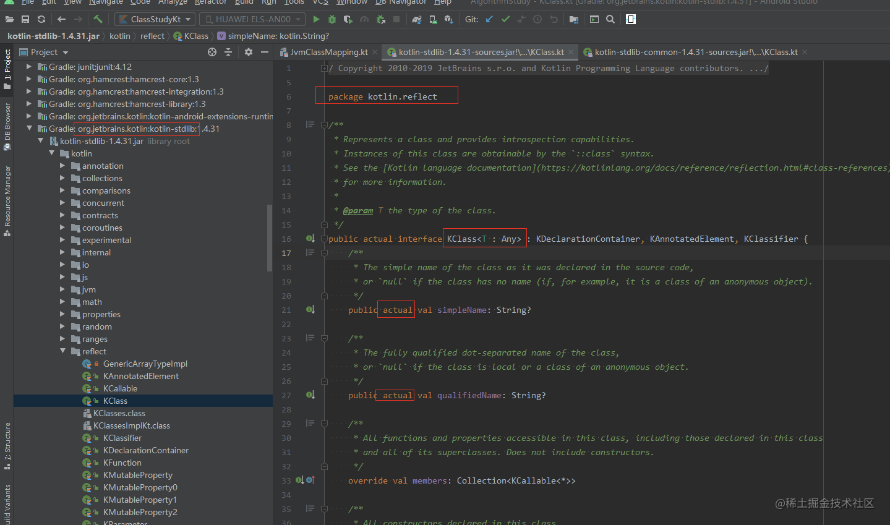
Task: Click the Make Project hammer icon
Action: (x=98, y=19)
